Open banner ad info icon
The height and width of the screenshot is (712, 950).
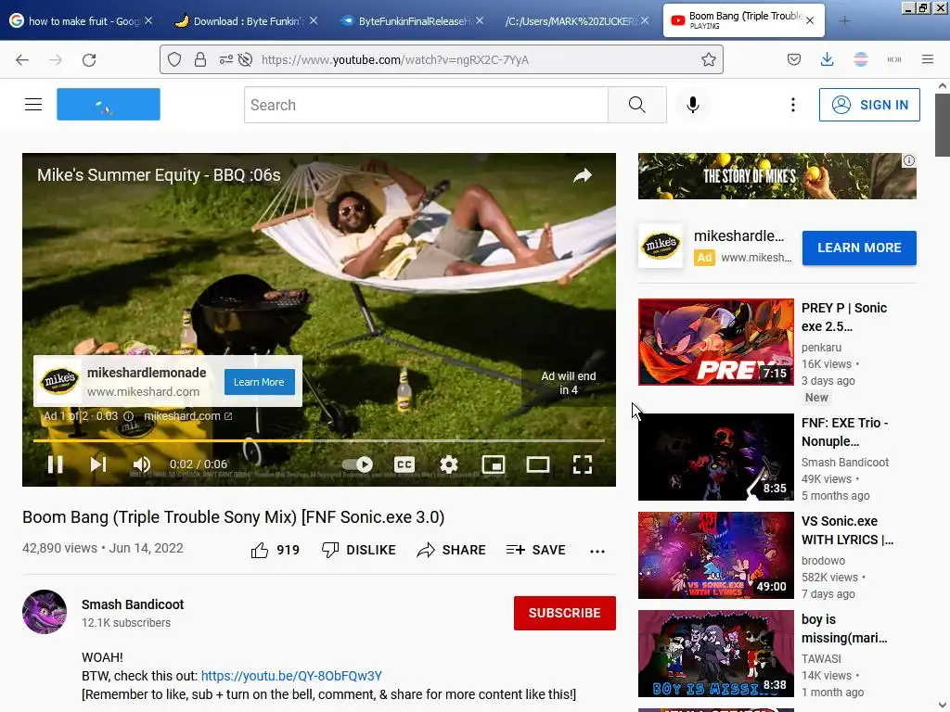pos(909,160)
